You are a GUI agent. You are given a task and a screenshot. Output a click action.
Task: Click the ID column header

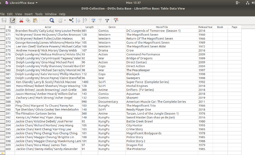pos(10,27)
